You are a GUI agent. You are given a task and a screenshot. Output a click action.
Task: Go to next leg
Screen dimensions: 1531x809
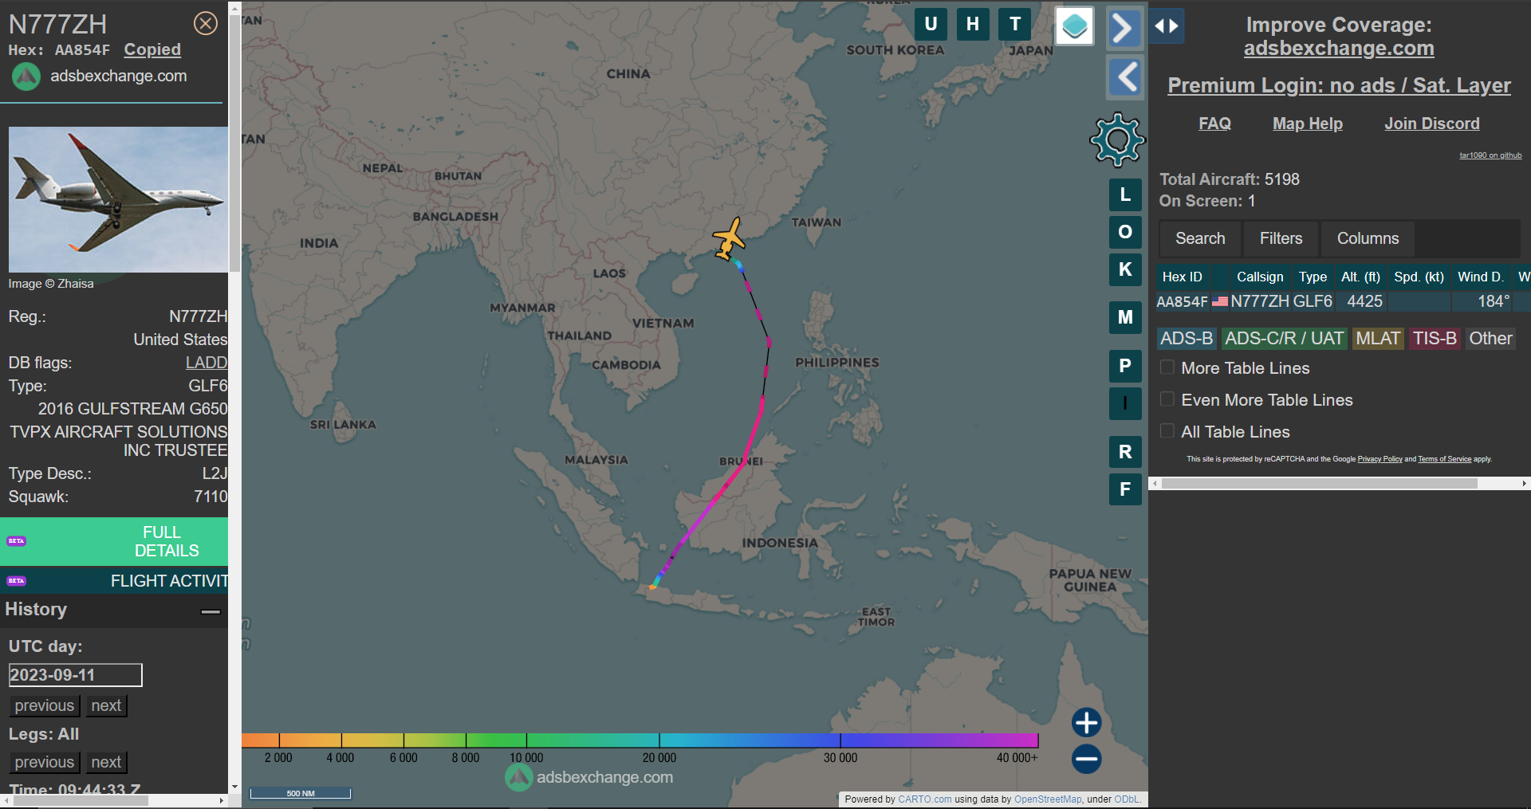106,762
